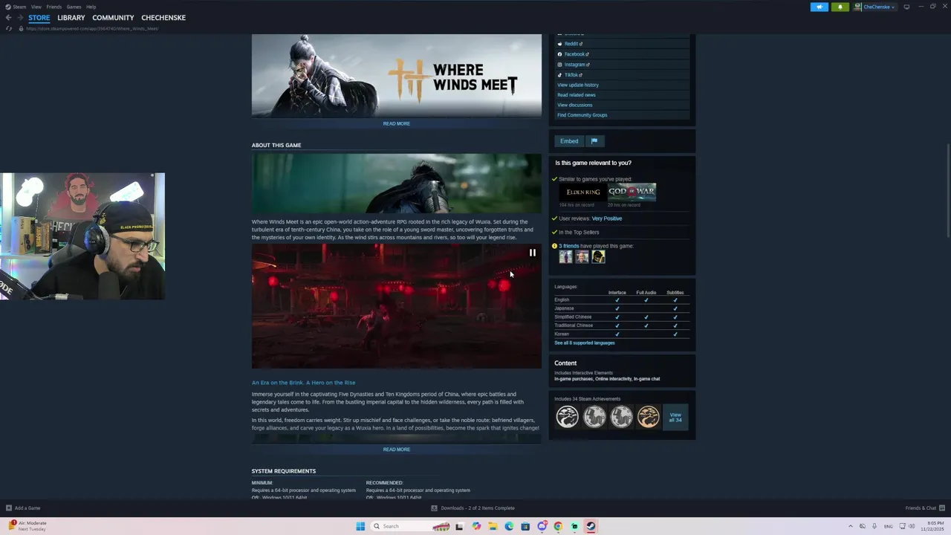Click the first Steam achievement icon
Screen dimensions: 951x535
(567, 417)
